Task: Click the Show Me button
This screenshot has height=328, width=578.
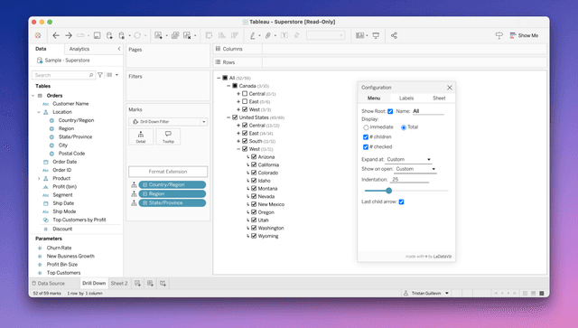Action: (524, 35)
